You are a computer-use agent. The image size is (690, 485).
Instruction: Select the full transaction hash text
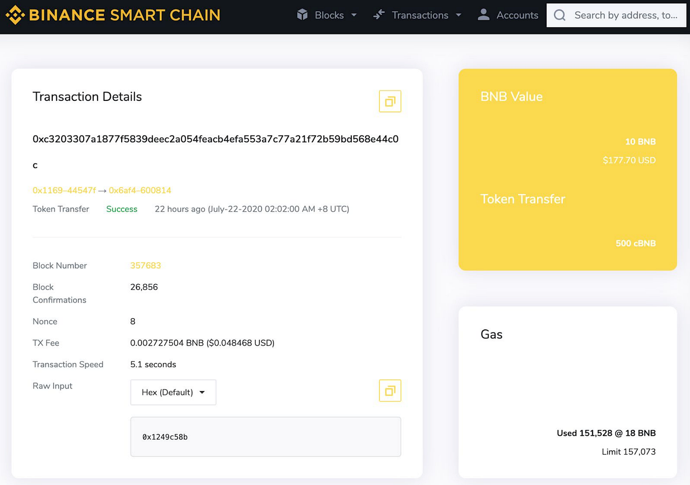point(215,152)
